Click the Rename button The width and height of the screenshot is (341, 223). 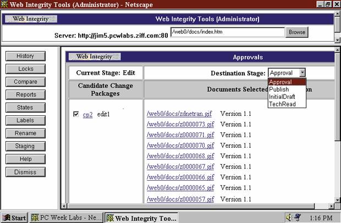pos(25,133)
